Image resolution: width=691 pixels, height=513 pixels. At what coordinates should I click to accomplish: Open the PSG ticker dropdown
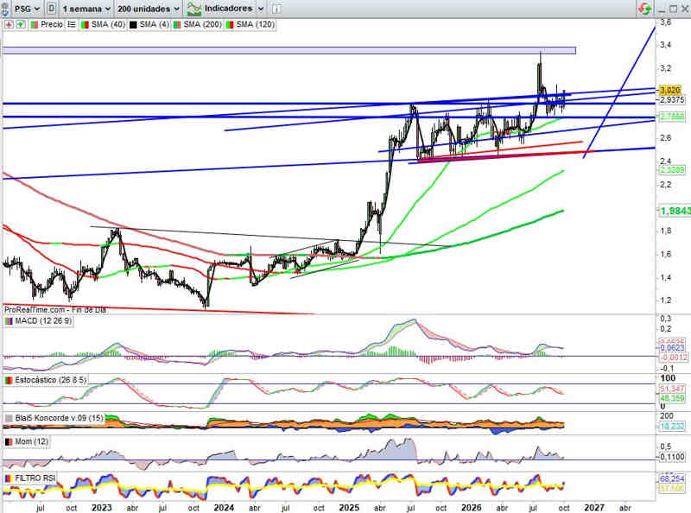27,9
